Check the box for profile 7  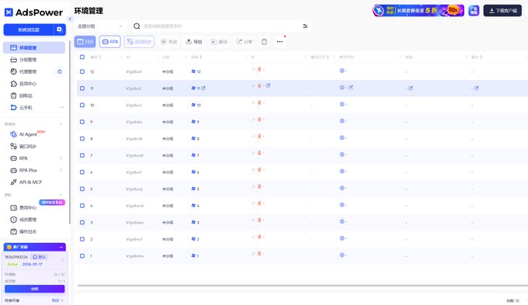[82, 155]
